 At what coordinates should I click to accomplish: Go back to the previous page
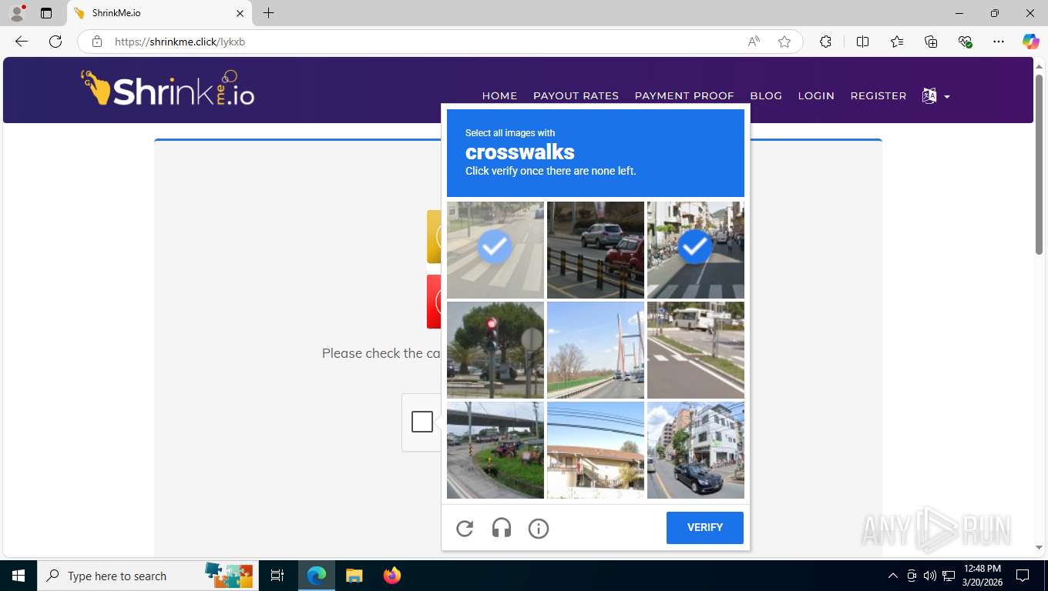point(22,42)
